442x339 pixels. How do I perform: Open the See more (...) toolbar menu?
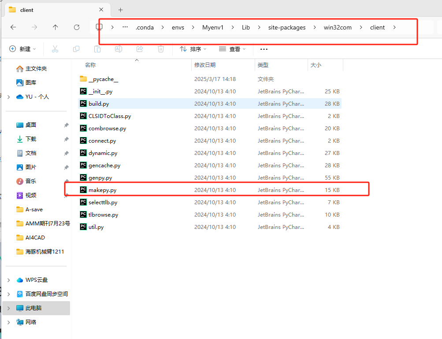pyautogui.click(x=264, y=49)
